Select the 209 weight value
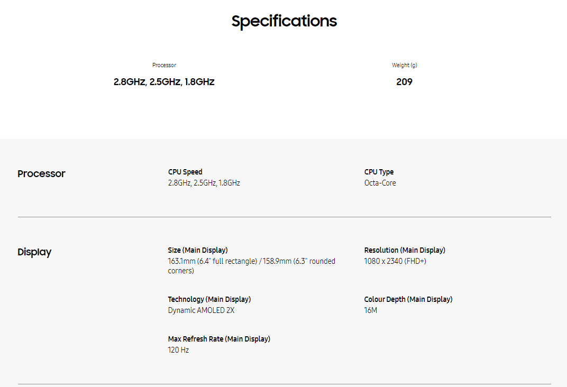The width and height of the screenshot is (567, 387). pyautogui.click(x=404, y=82)
